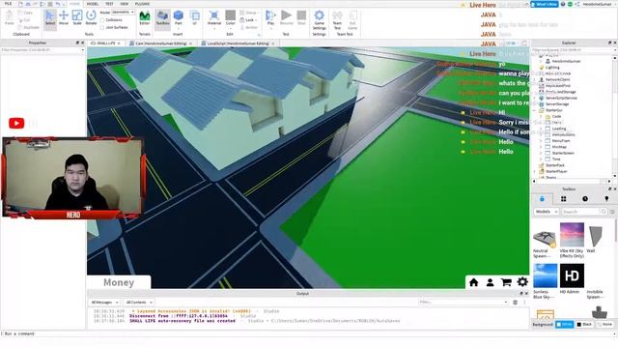
Task: Open the LocalScript document tab
Action: [x=239, y=43]
